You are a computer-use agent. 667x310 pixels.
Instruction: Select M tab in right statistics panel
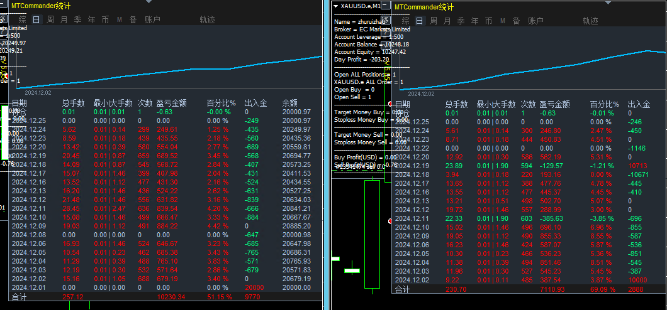pos(503,21)
